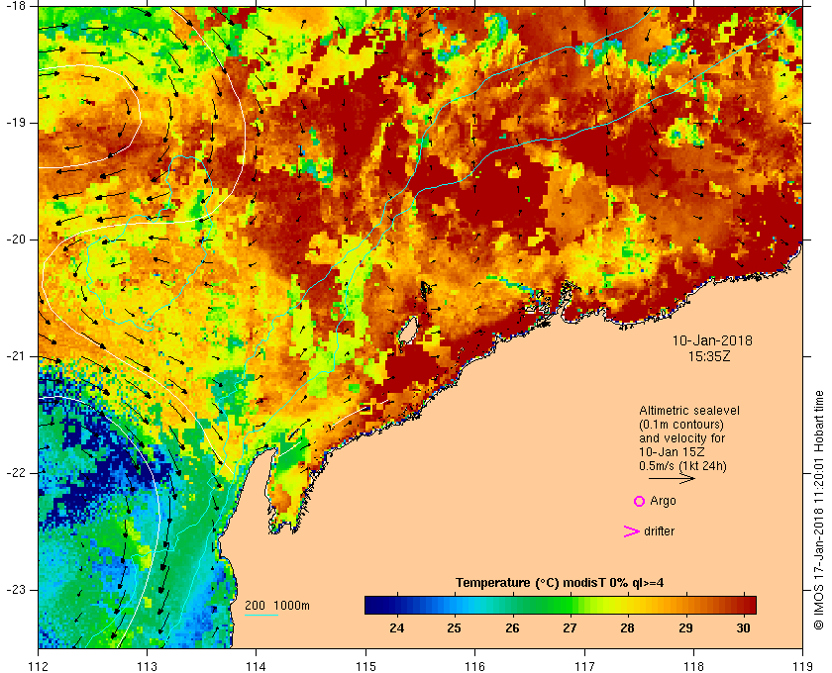The height and width of the screenshot is (673, 832).
Task: Click the temperature colorbar near 27
Action: [x=570, y=605]
